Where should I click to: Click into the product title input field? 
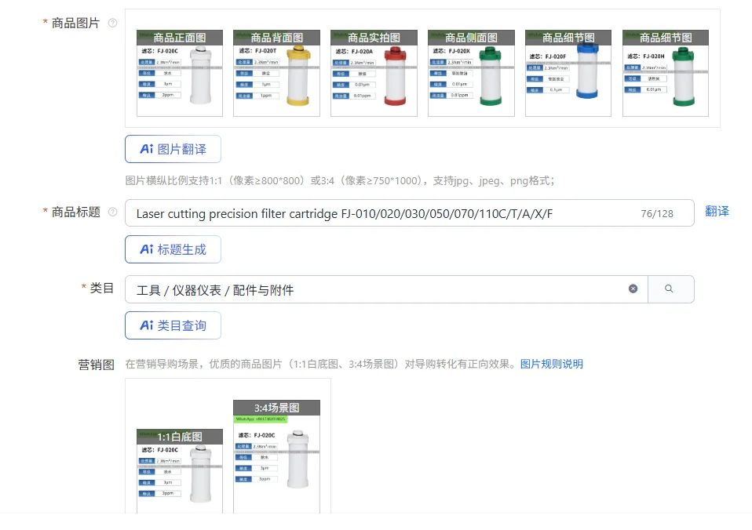pos(410,213)
